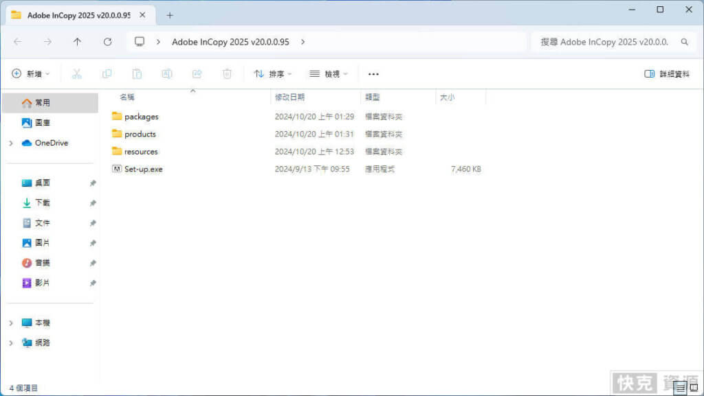The height and width of the screenshot is (396, 704).
Task: Go up one folder level
Action: tap(77, 42)
